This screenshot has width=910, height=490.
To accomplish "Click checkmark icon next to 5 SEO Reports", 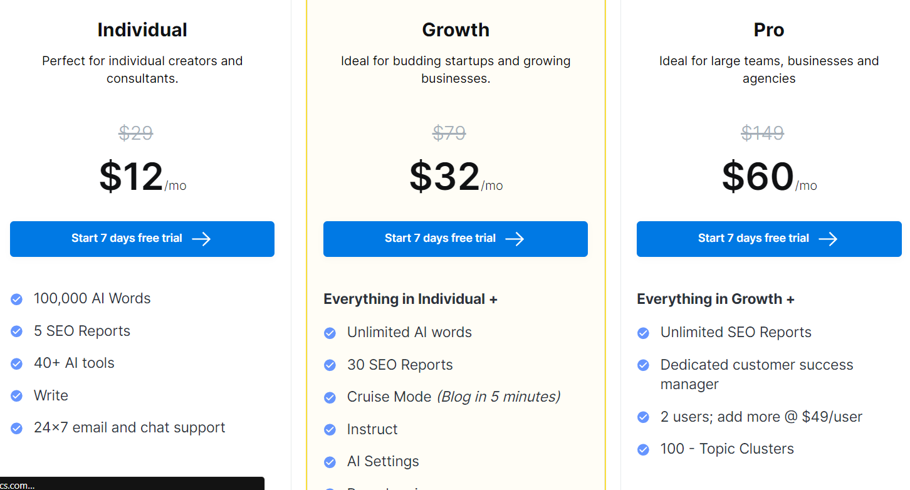I will [17, 331].
